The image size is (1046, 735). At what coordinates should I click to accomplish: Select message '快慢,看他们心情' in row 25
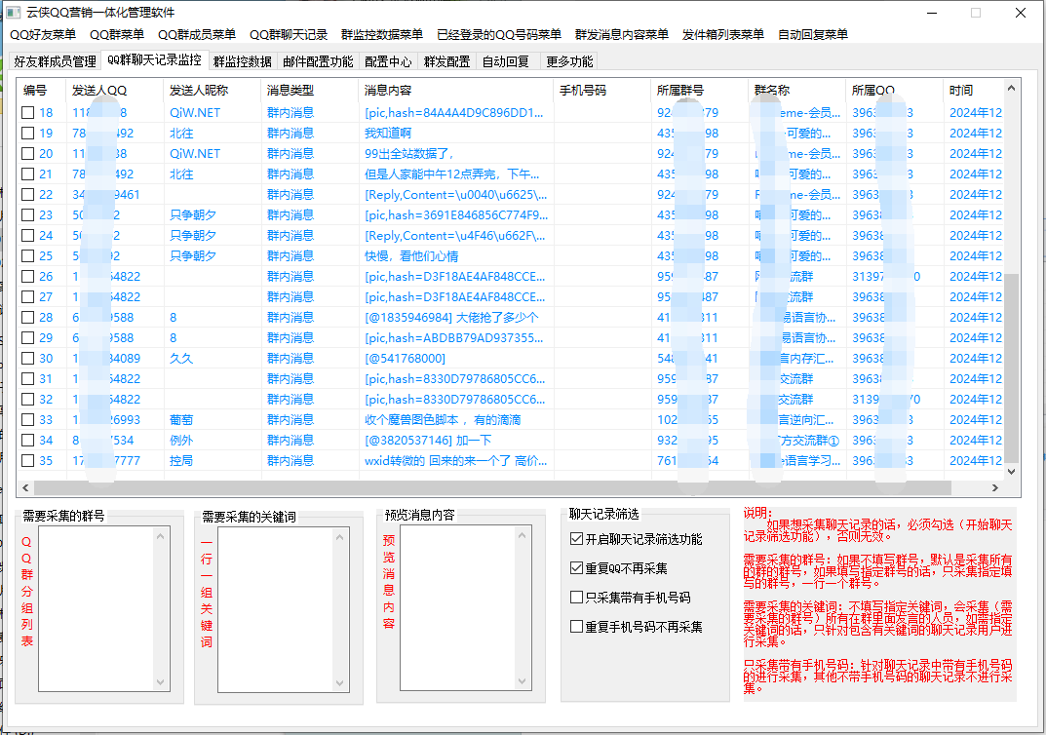(x=411, y=256)
